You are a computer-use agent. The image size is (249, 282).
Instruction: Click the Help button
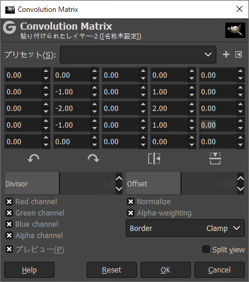click(29, 270)
